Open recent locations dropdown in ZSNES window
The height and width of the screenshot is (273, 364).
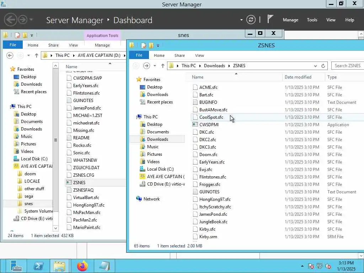point(155,66)
